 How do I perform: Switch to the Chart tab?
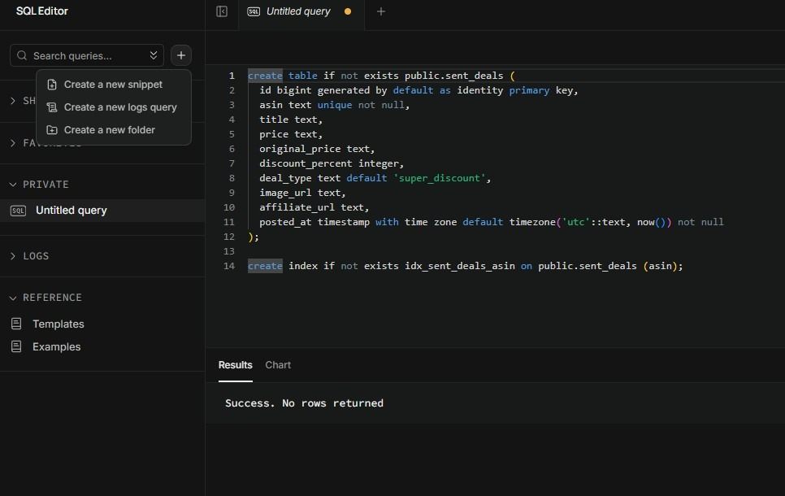pos(278,365)
